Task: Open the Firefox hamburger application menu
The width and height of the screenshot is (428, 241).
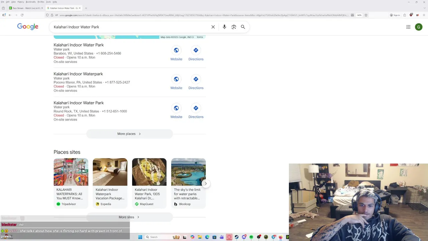Action: click(424, 15)
